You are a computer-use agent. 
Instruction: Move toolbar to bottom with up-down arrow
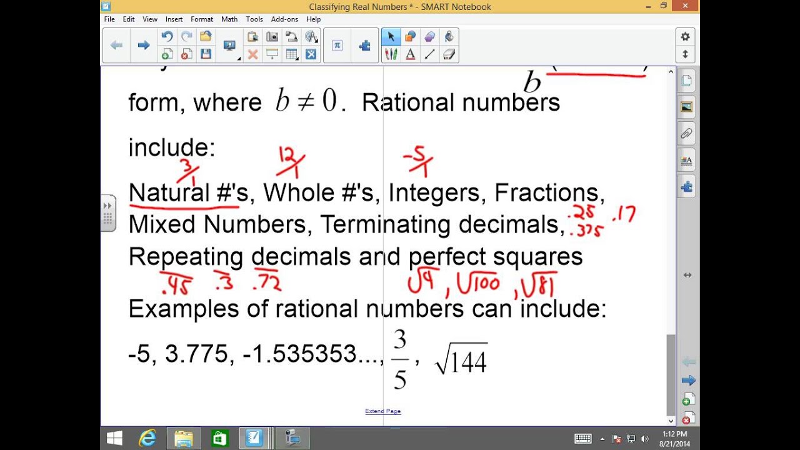[686, 54]
